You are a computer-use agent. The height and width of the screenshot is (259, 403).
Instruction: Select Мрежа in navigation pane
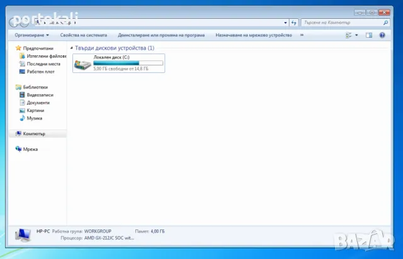click(30, 149)
